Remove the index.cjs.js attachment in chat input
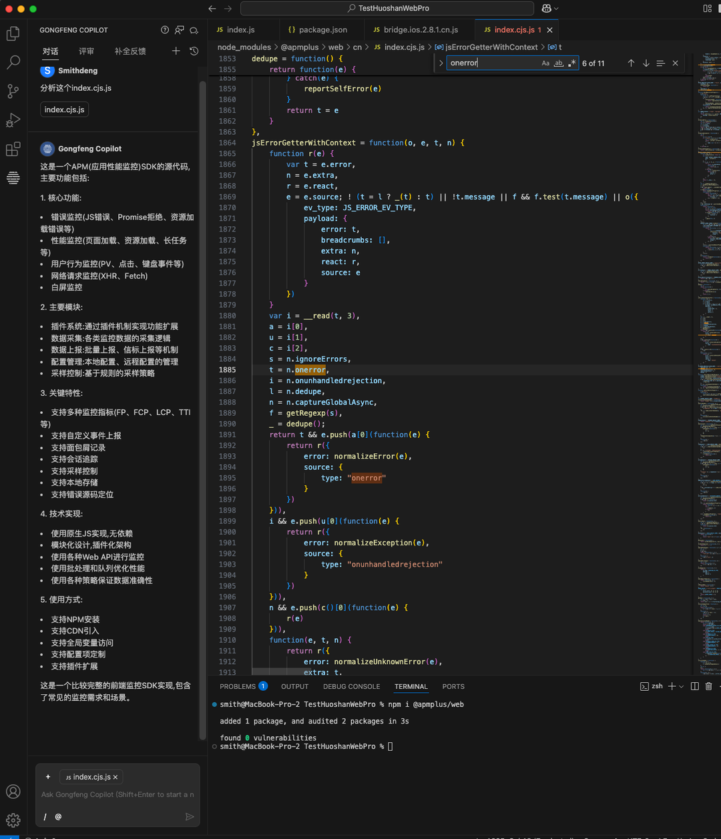Screen dimensions: 721x839 coord(115,777)
